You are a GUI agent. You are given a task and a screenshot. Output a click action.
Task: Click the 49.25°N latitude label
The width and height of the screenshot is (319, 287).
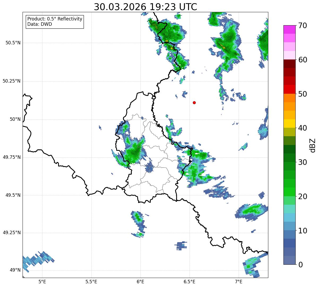(11, 233)
